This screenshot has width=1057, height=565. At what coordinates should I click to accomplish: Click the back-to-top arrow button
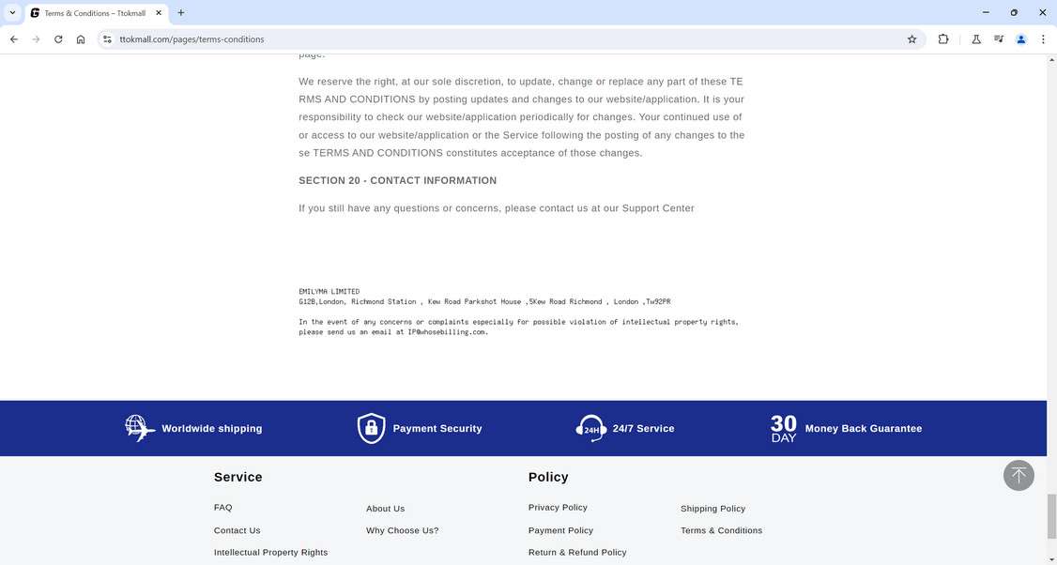(x=1019, y=475)
